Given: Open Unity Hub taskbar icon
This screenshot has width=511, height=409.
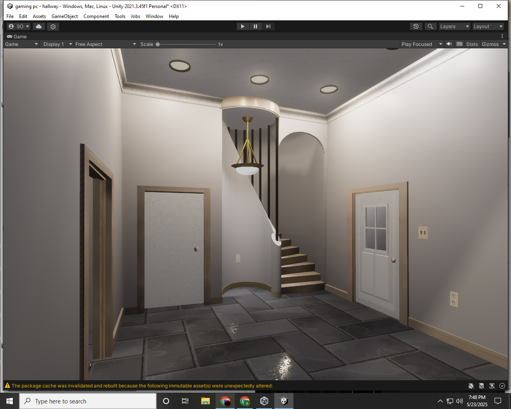Looking at the screenshot, I should pos(264,401).
